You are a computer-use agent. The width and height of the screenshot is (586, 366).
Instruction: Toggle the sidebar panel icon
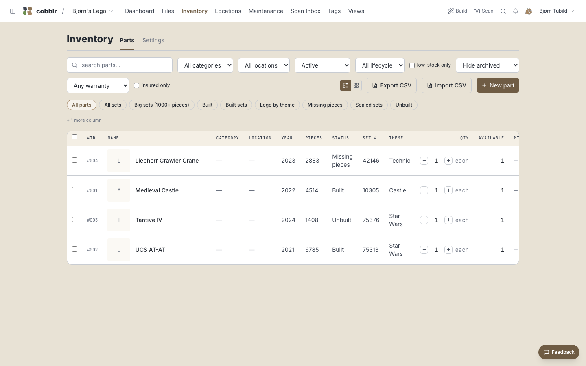point(13,11)
